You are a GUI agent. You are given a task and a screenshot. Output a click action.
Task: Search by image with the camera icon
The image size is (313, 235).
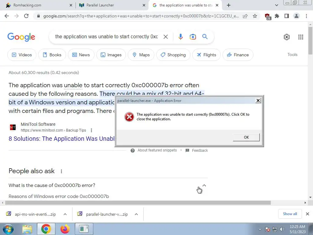click(193, 37)
